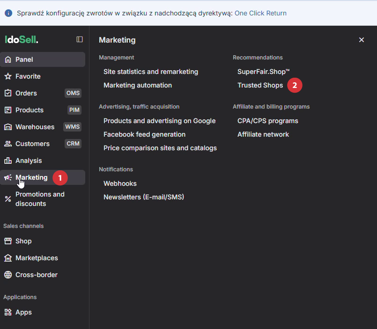This screenshot has width=377, height=329.
Task: Collapse the sidebar with the panel toggle icon
Action: (80, 39)
